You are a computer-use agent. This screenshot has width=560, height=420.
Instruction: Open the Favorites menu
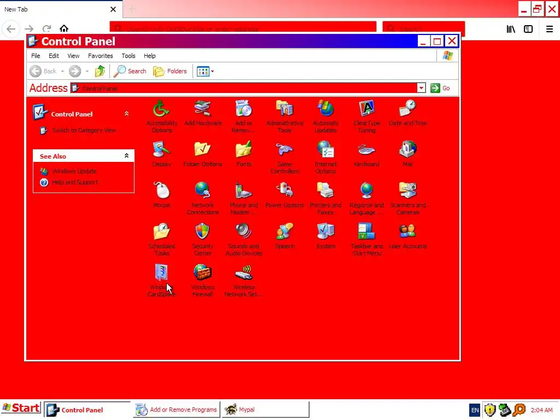point(101,56)
